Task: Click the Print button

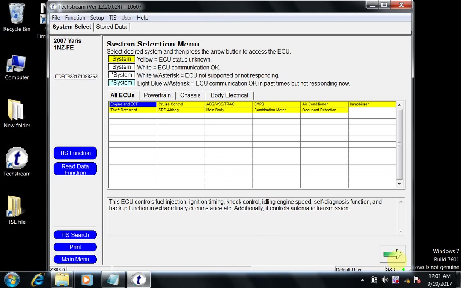Action: 75,247
